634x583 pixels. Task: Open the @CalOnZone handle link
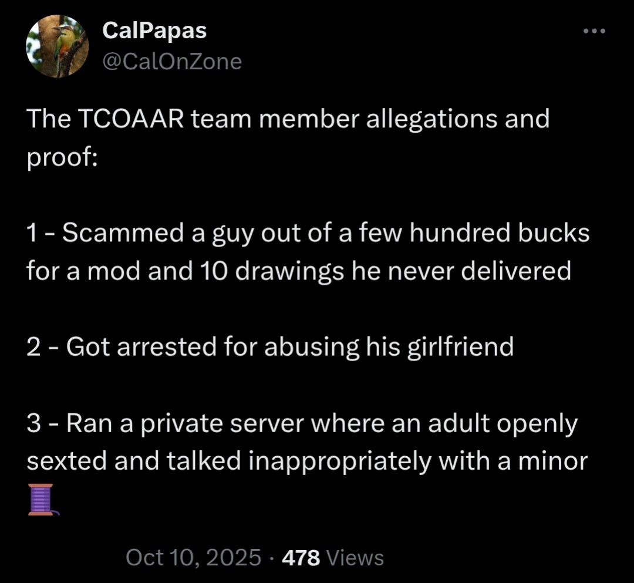coord(172,62)
